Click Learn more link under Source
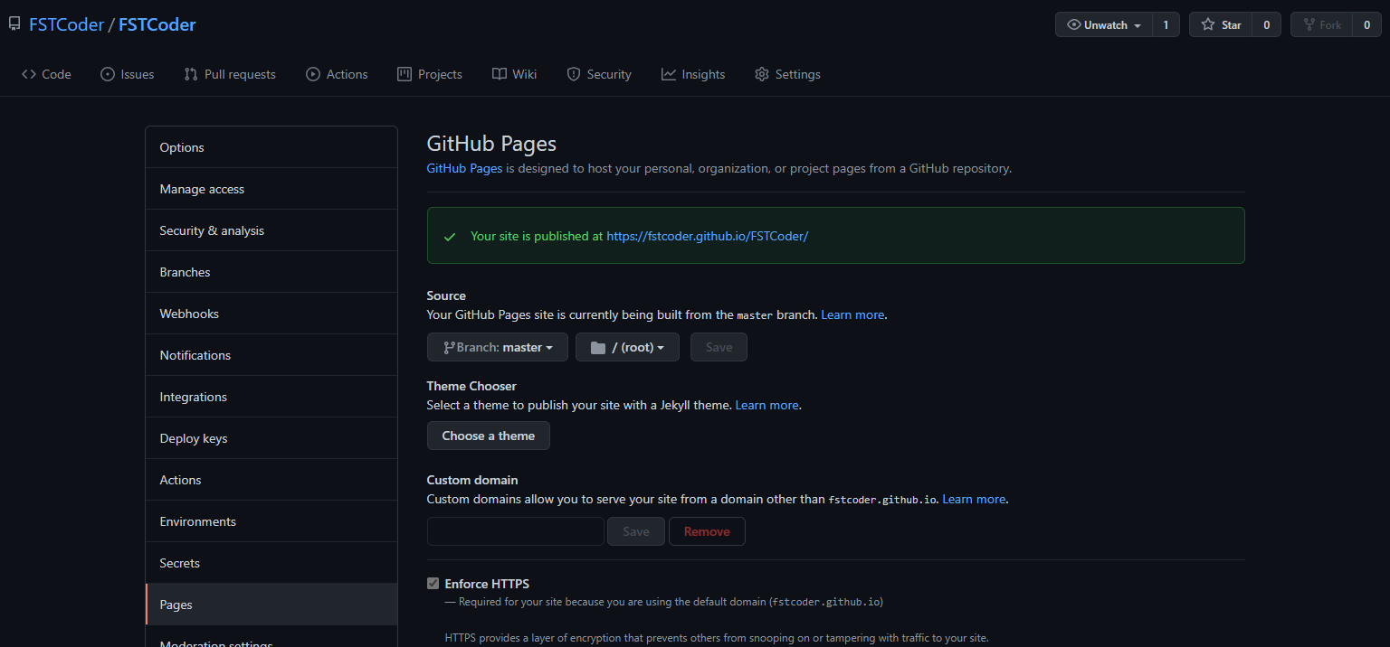The image size is (1390, 647). (852, 314)
